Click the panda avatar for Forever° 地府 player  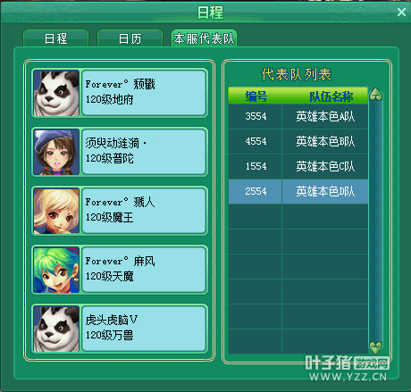(x=56, y=93)
